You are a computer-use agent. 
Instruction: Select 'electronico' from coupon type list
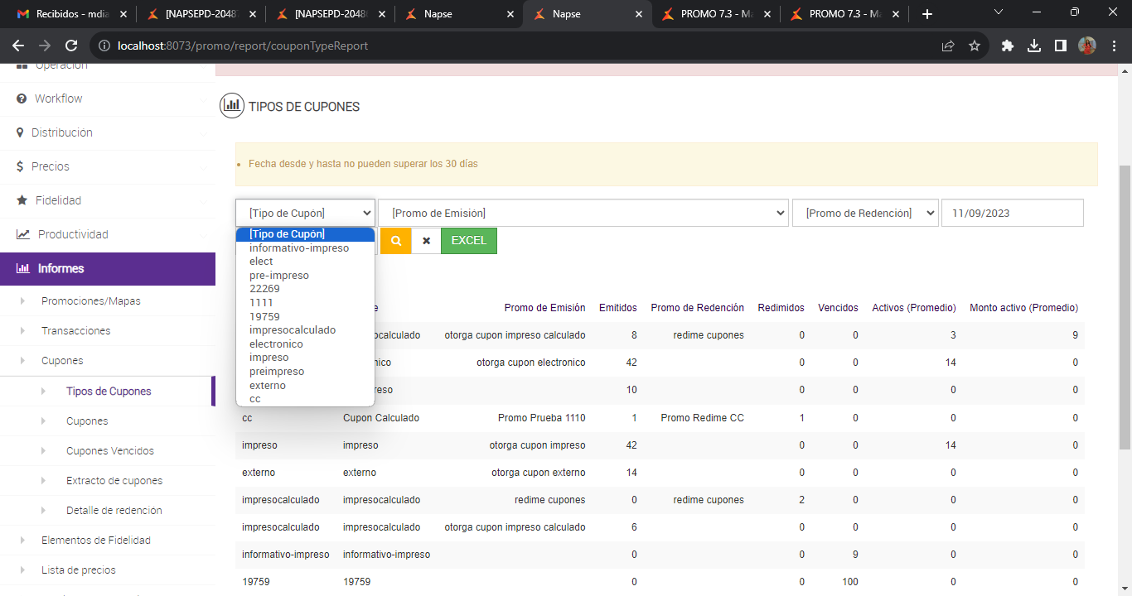(276, 344)
